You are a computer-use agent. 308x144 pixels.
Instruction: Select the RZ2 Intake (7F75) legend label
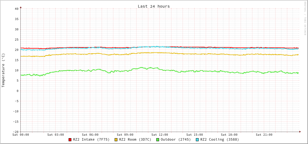point(91,139)
